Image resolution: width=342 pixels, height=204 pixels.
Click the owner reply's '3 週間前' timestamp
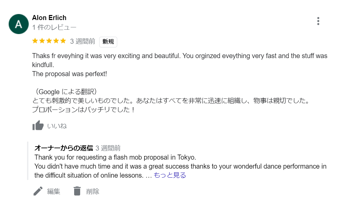(x=108, y=148)
